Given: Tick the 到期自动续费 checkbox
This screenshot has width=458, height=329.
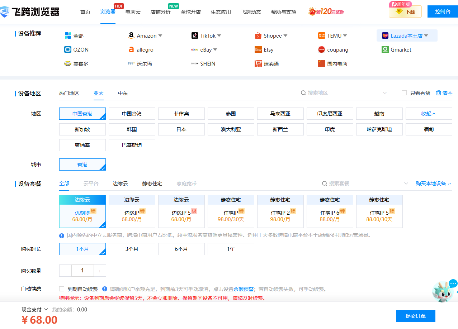Looking at the screenshot, I should [x=62, y=289].
